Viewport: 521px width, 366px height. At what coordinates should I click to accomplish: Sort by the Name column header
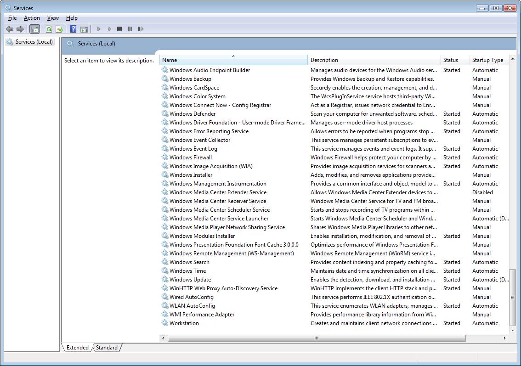(233, 60)
